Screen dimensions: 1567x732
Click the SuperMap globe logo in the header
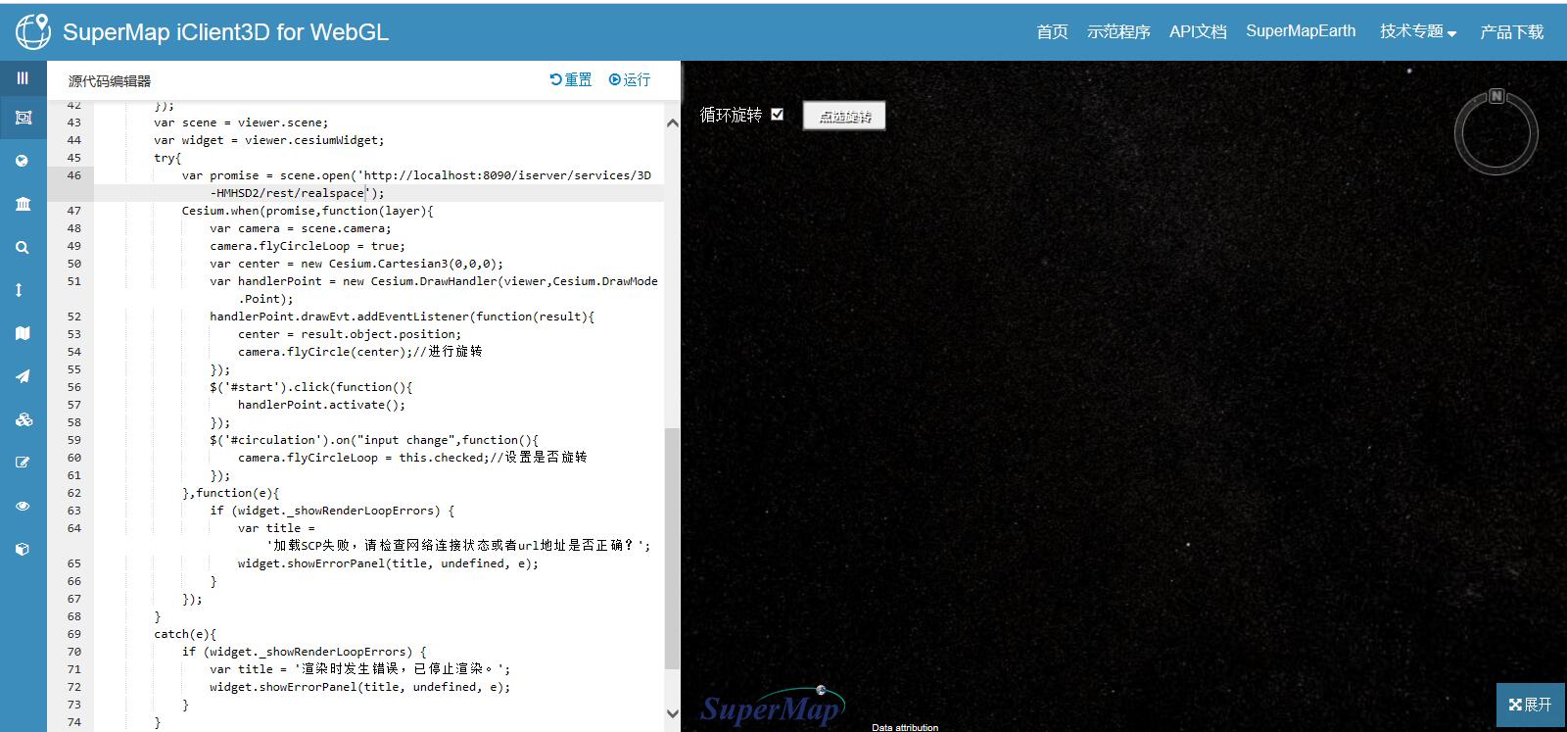point(32,30)
